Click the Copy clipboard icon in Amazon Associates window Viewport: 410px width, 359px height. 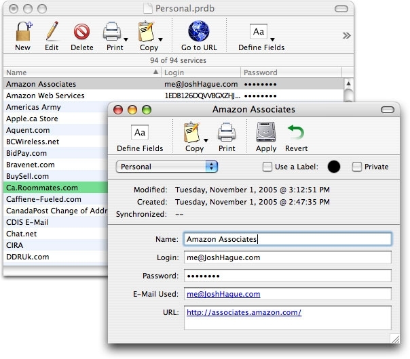[x=191, y=132]
